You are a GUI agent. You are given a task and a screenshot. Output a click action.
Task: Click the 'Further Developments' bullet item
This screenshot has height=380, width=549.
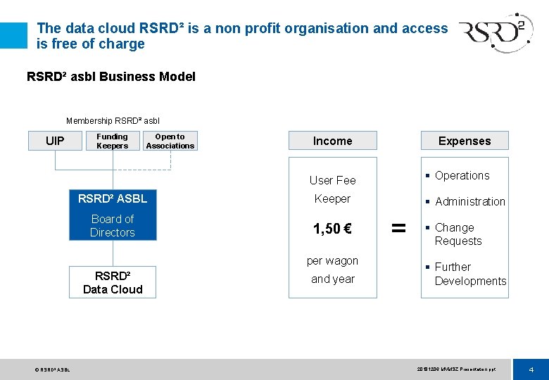tap(466, 274)
